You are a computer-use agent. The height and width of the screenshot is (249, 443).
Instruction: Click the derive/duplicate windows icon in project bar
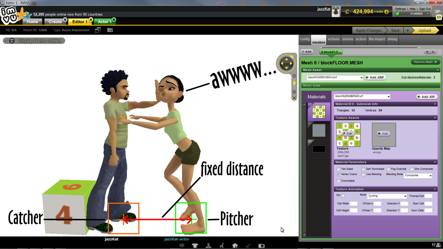point(98,30)
